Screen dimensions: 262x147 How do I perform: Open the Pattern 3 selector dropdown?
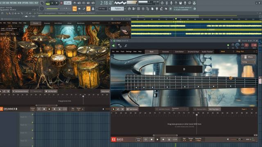pos(117,9)
